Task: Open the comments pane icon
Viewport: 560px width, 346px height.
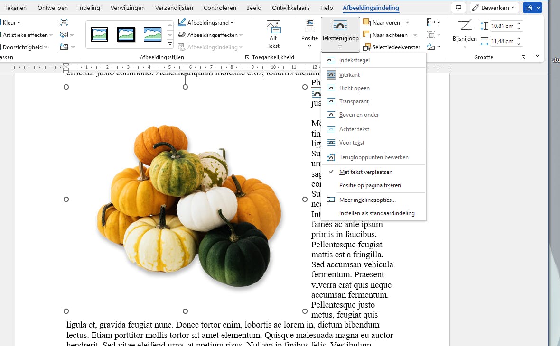Action: [458, 8]
